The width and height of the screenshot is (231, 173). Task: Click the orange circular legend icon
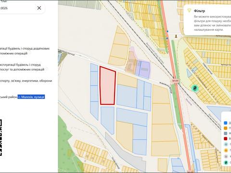click(226, 150)
